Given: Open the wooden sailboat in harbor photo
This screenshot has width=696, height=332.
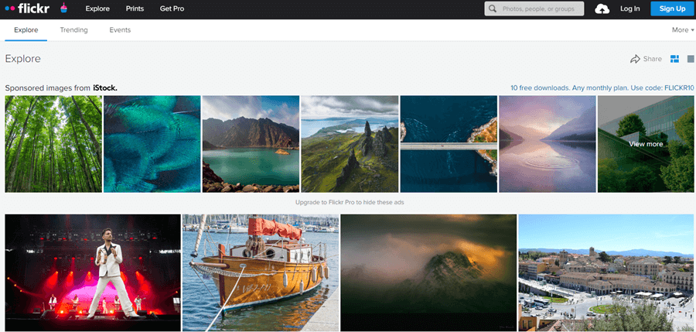Looking at the screenshot, I should pos(261,273).
